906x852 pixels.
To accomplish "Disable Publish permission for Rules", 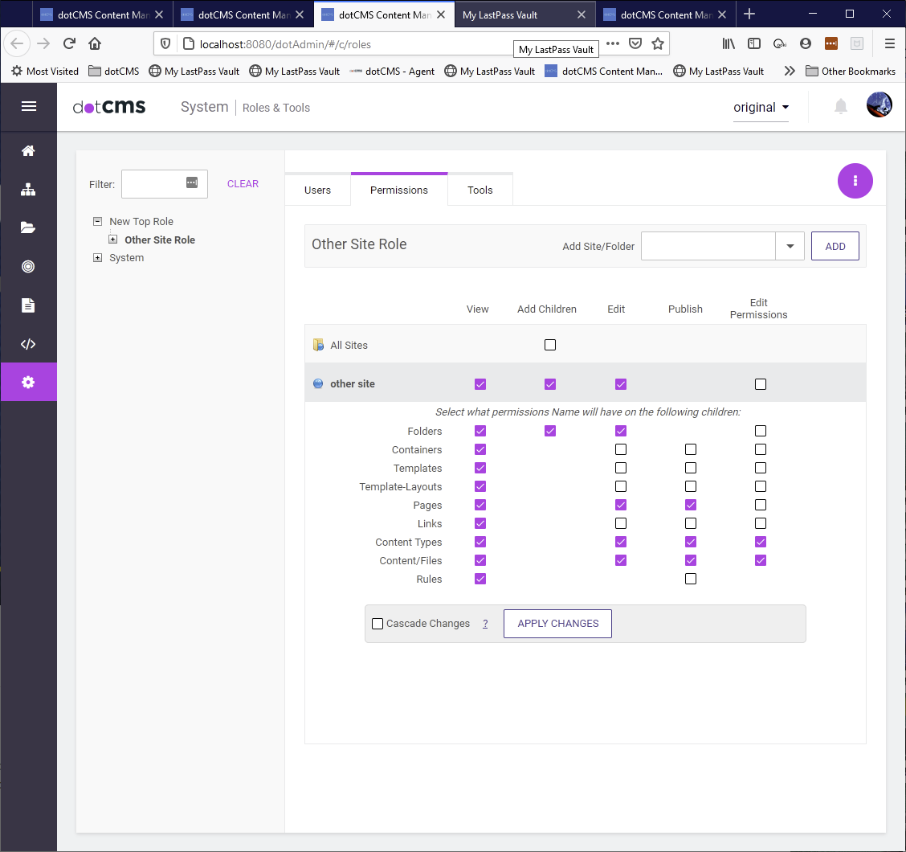I will point(691,578).
